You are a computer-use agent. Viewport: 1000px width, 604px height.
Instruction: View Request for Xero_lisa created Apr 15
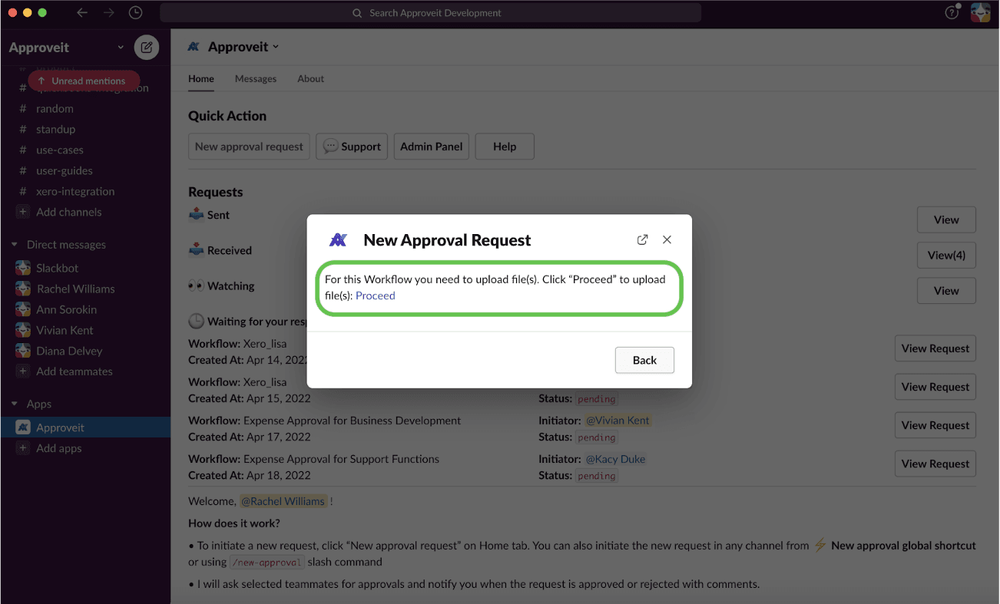935,387
